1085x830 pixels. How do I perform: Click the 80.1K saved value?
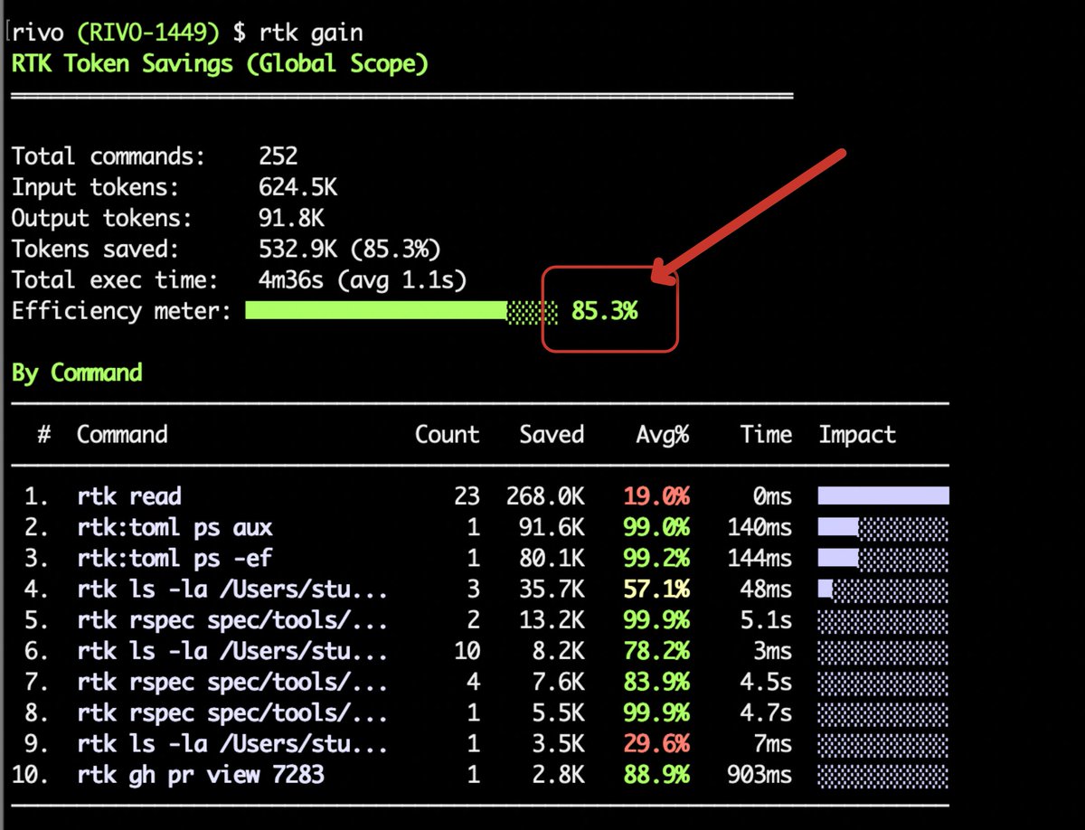click(x=552, y=558)
